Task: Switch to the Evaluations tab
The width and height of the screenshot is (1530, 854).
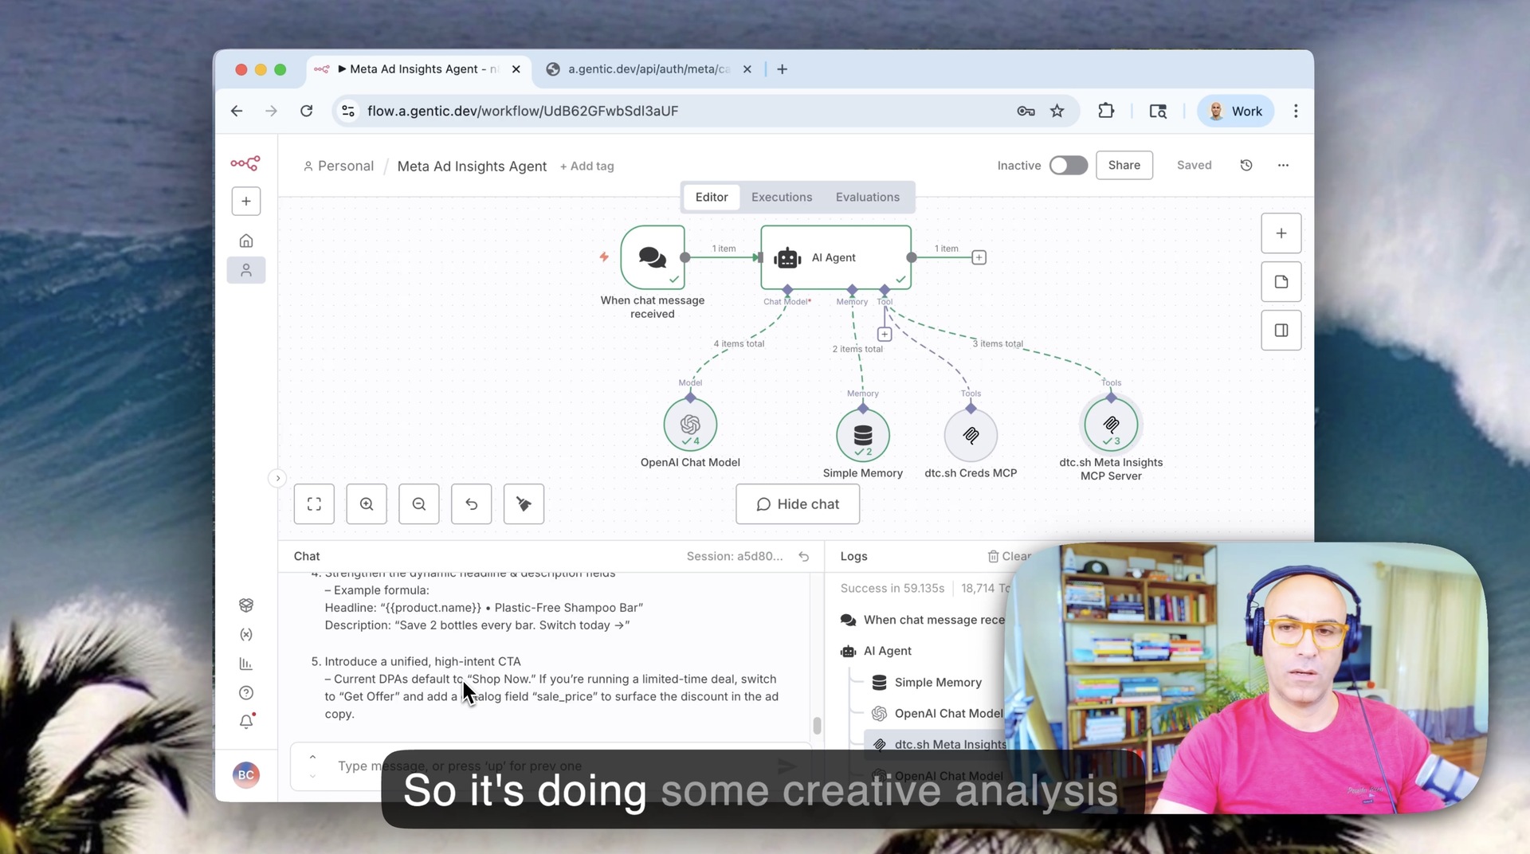Action: [x=867, y=197]
